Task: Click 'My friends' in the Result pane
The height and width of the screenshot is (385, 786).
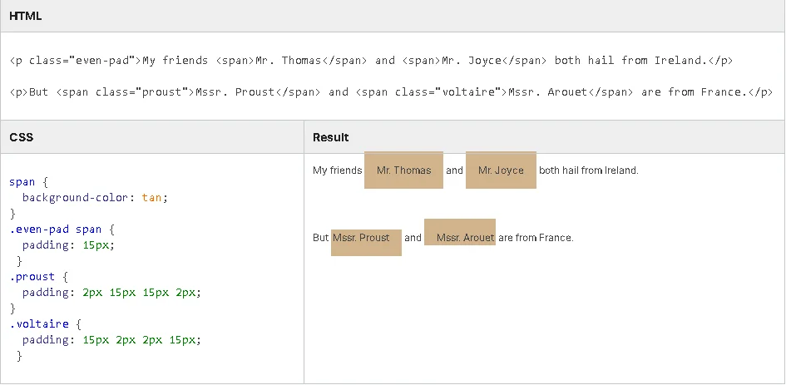Action: click(x=338, y=170)
